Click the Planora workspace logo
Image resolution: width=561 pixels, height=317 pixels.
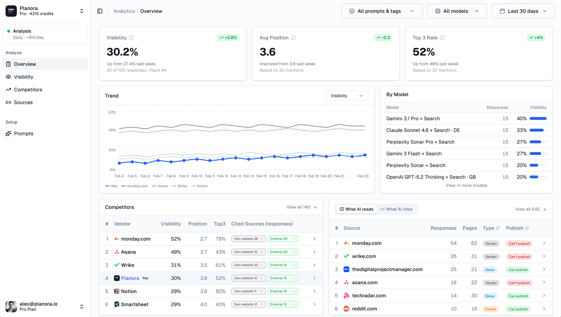click(x=11, y=11)
